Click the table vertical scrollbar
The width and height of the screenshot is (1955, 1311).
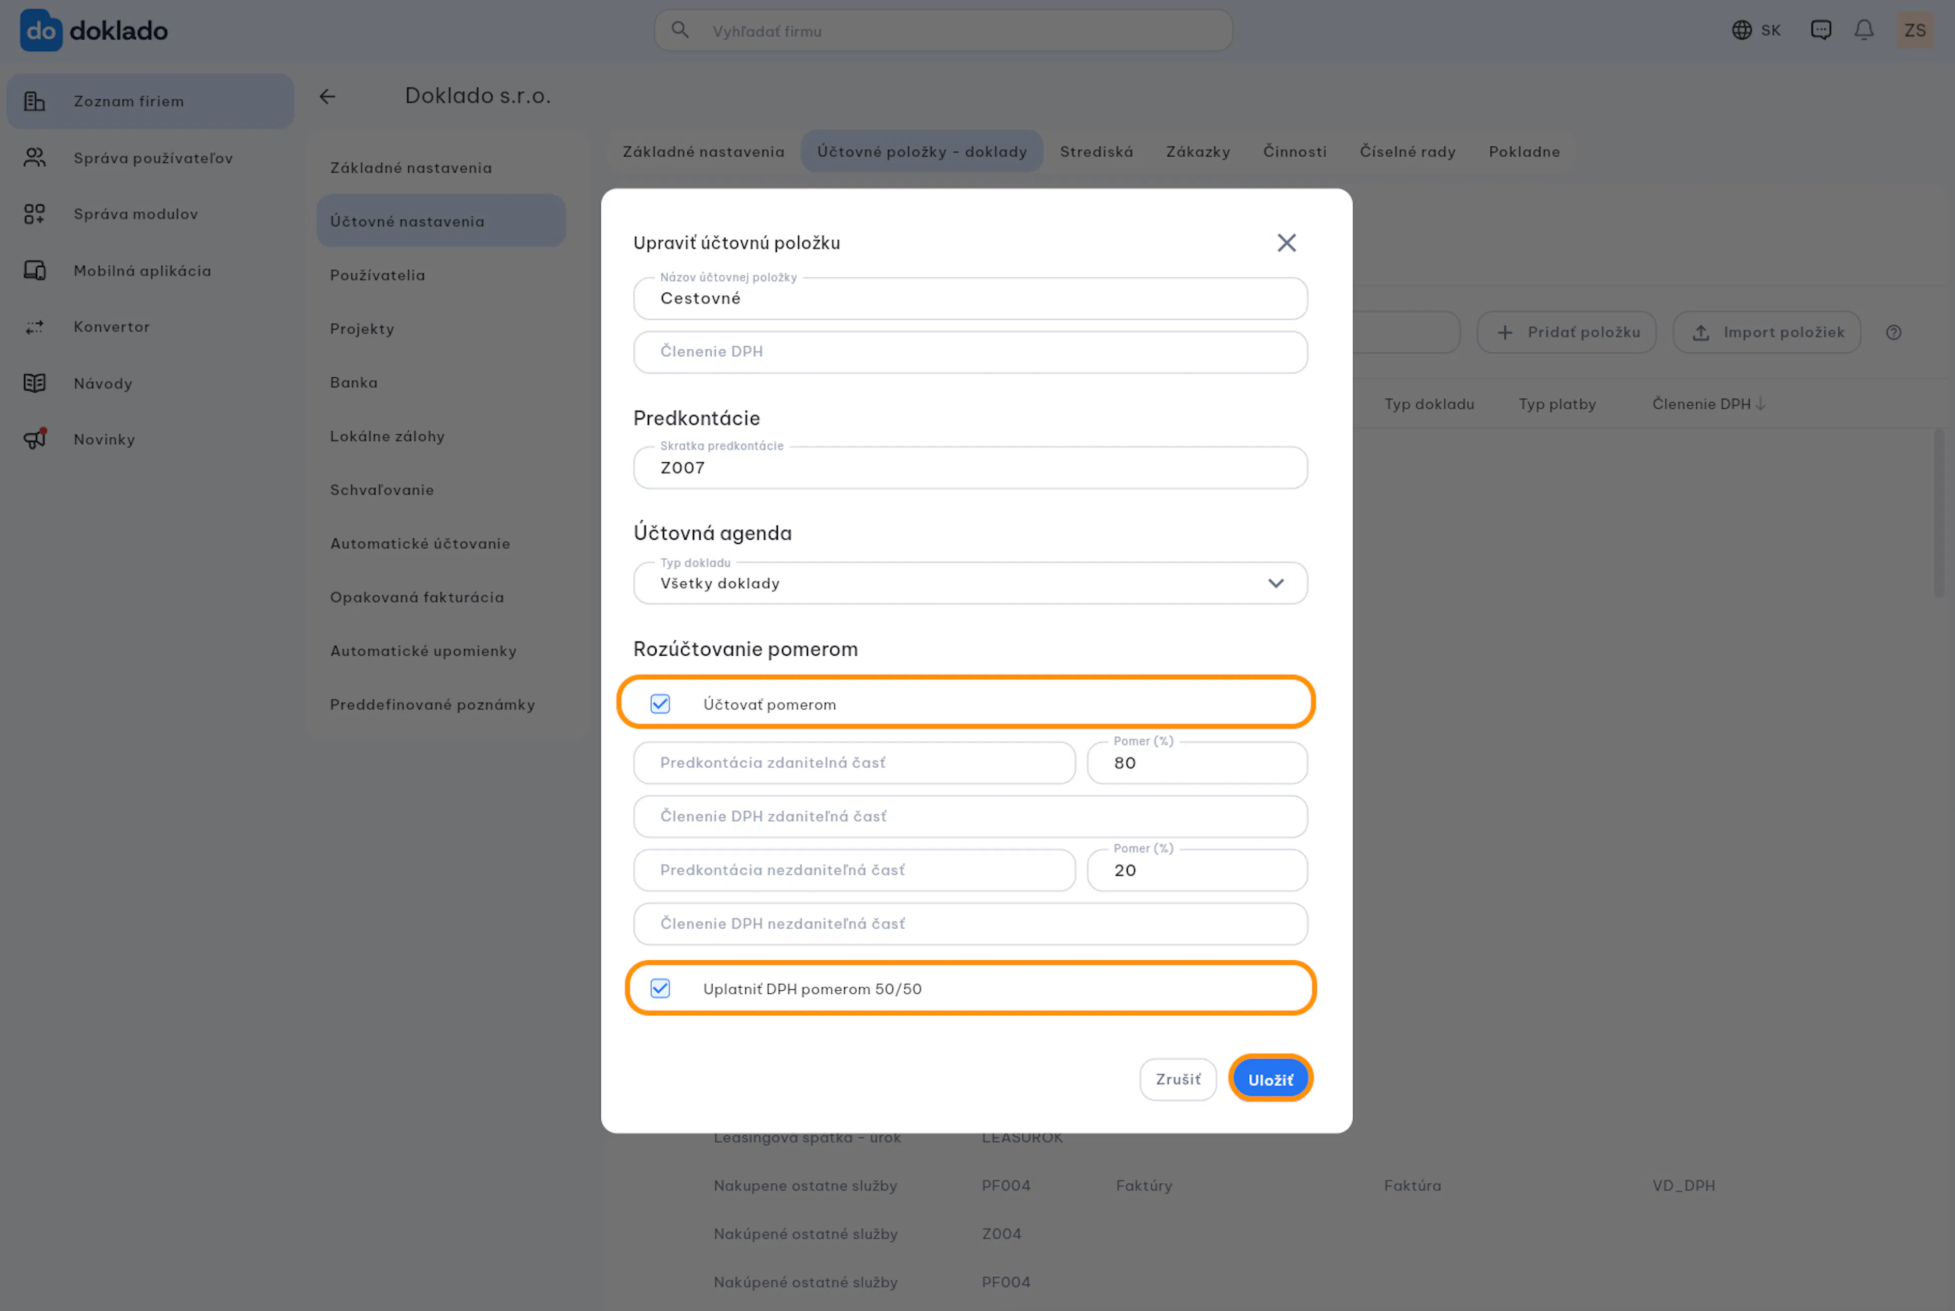(1938, 513)
